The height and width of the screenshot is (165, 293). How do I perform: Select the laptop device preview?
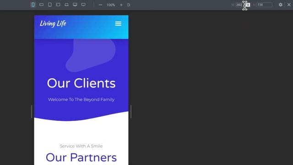pos(66,5)
